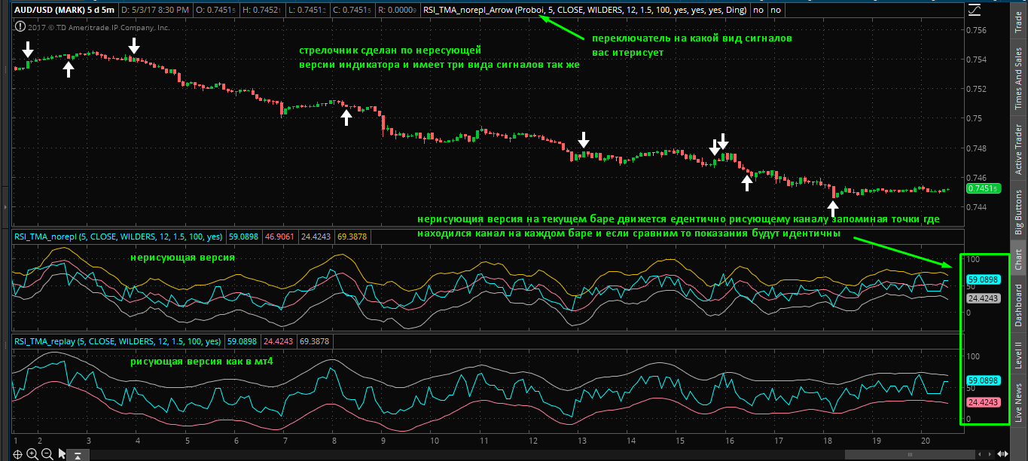Click the RSI_TMA_norepl indicator title label
The image size is (1028, 461).
tap(120, 236)
